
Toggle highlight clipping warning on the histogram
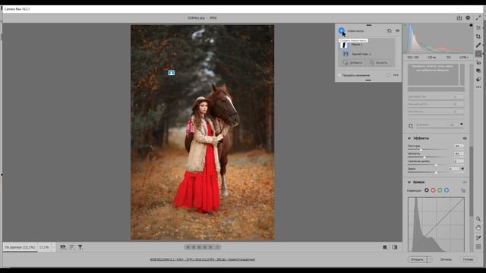tap(471, 25)
